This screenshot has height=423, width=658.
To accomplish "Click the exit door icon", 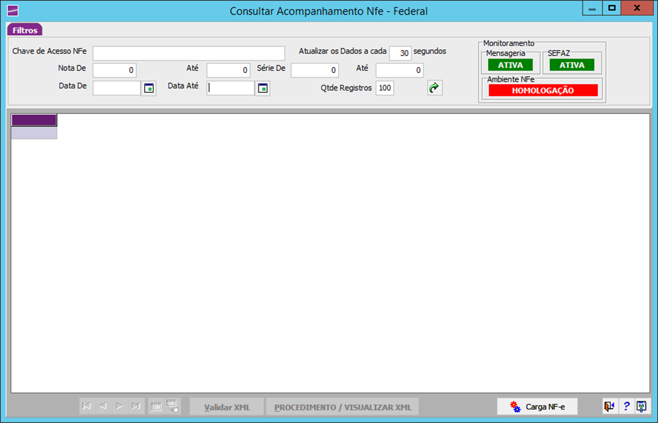I will pos(609,406).
